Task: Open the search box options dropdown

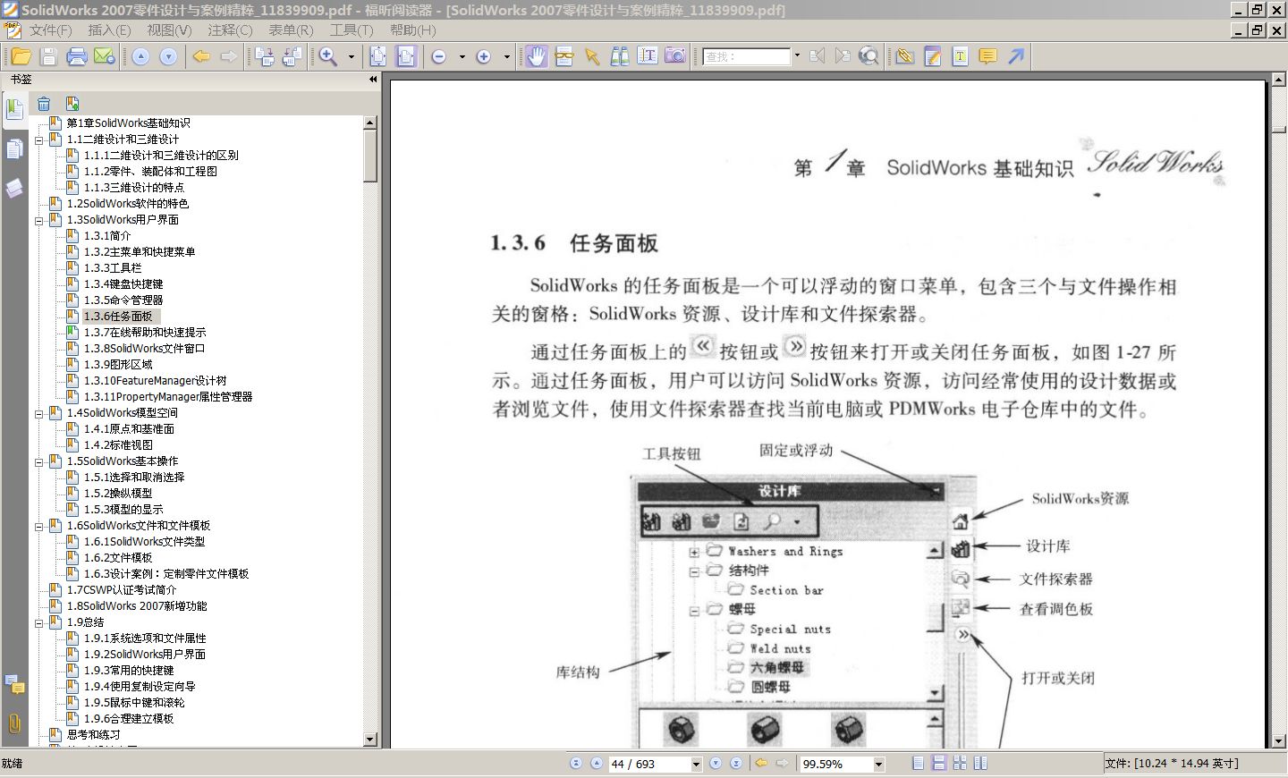Action: click(797, 55)
